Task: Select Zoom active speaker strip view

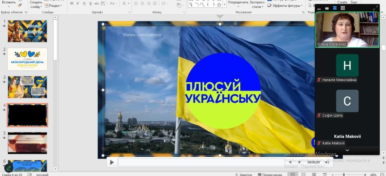Action: (335, 8)
